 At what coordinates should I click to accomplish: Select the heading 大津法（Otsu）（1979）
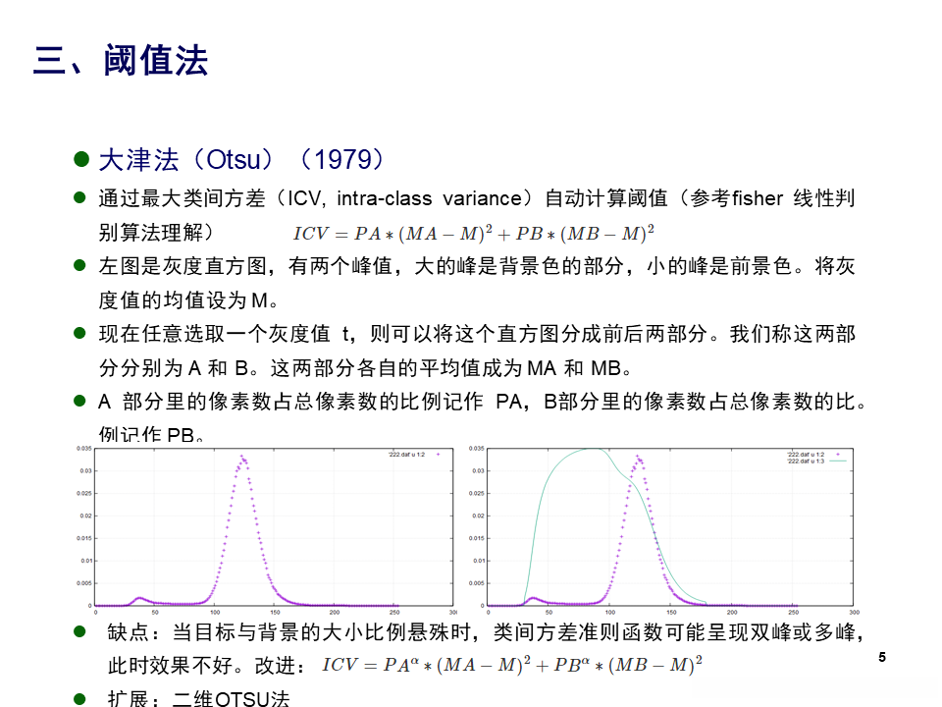click(x=241, y=160)
